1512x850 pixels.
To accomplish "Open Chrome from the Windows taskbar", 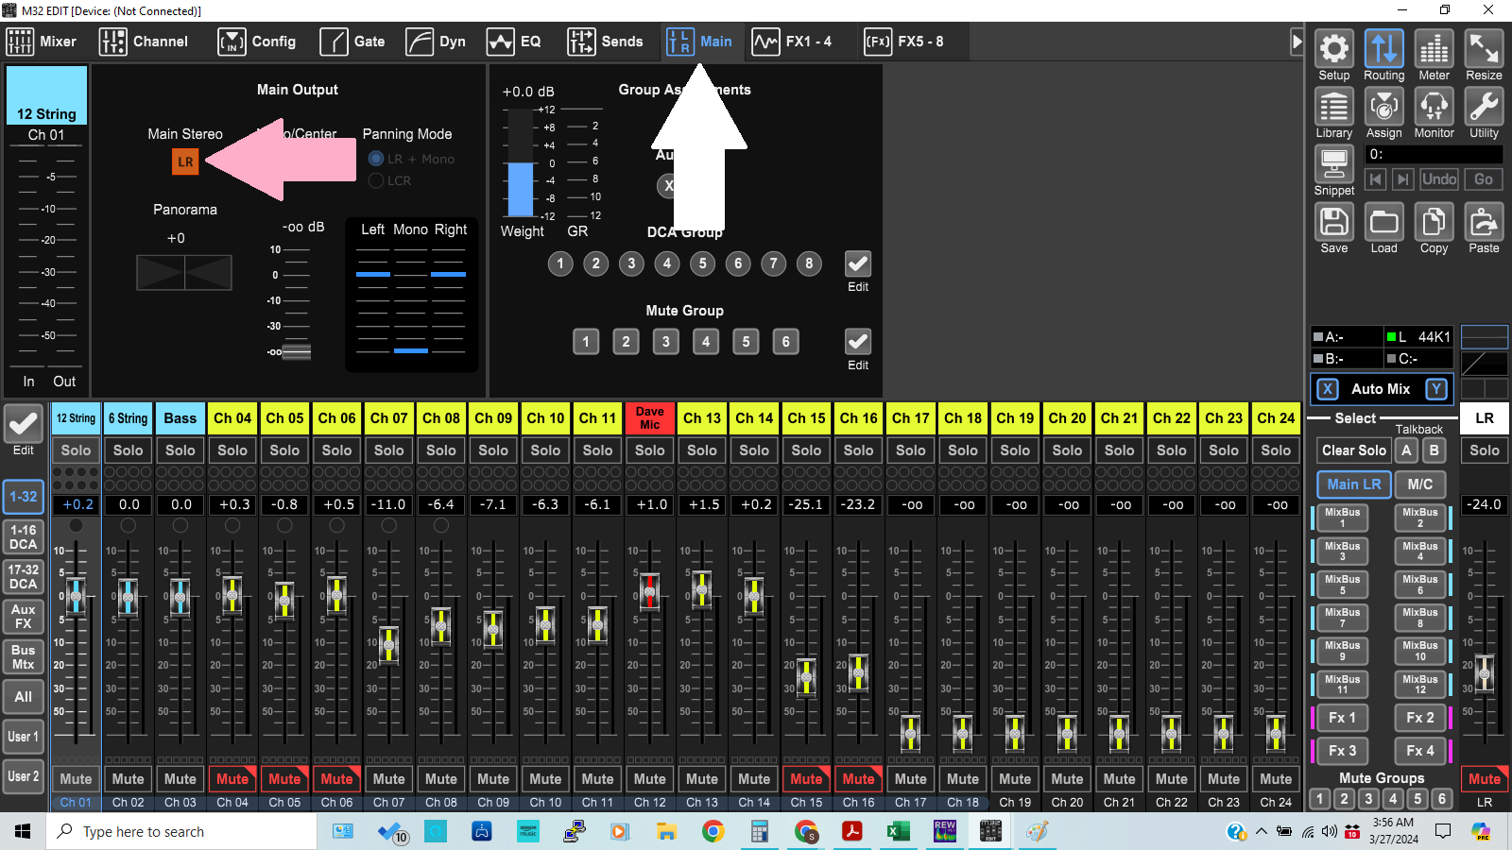I will pos(713,831).
